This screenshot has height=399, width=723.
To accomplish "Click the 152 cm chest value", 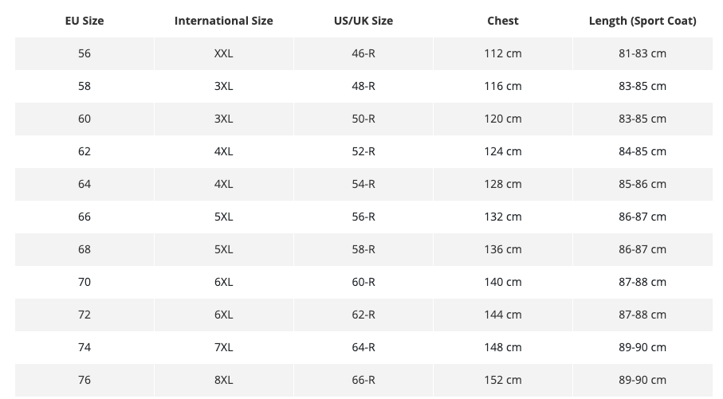I will point(502,380).
